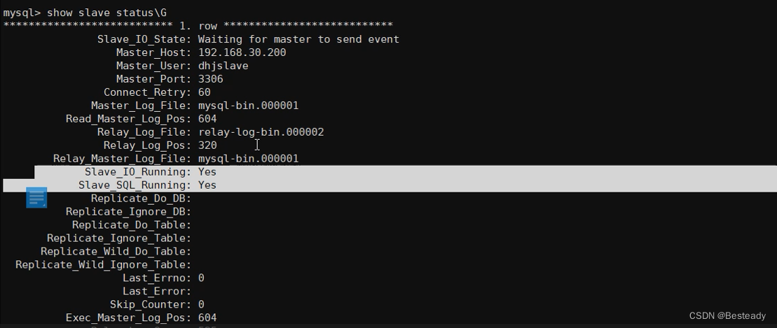
Task: Click the Replicate_Wild_Ignore_Table label
Action: (103, 264)
